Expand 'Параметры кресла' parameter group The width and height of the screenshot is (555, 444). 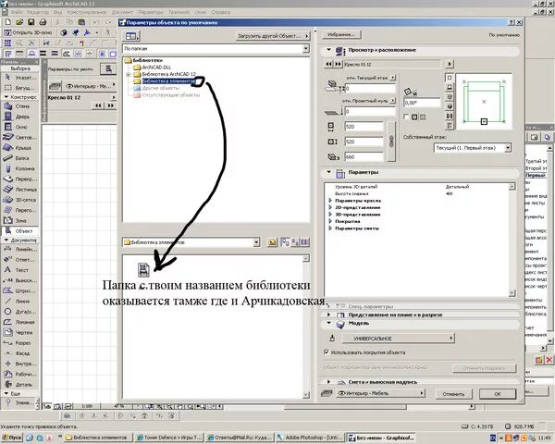pyautogui.click(x=330, y=201)
